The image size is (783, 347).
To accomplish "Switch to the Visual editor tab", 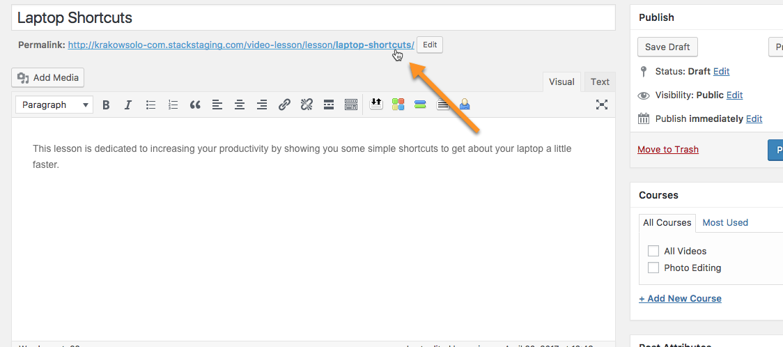I will tap(561, 82).
